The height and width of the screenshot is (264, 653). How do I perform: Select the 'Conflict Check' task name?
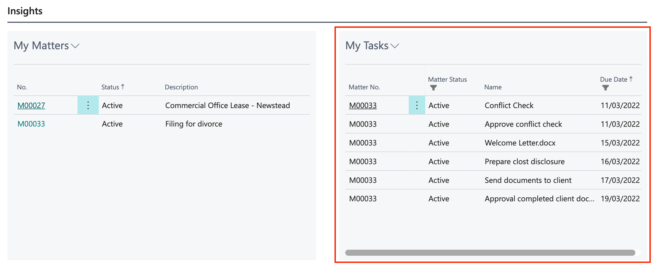[509, 105]
